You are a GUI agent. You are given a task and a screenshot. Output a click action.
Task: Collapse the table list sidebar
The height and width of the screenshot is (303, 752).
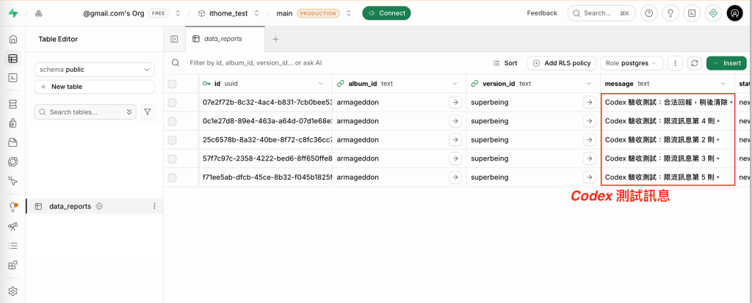point(174,40)
